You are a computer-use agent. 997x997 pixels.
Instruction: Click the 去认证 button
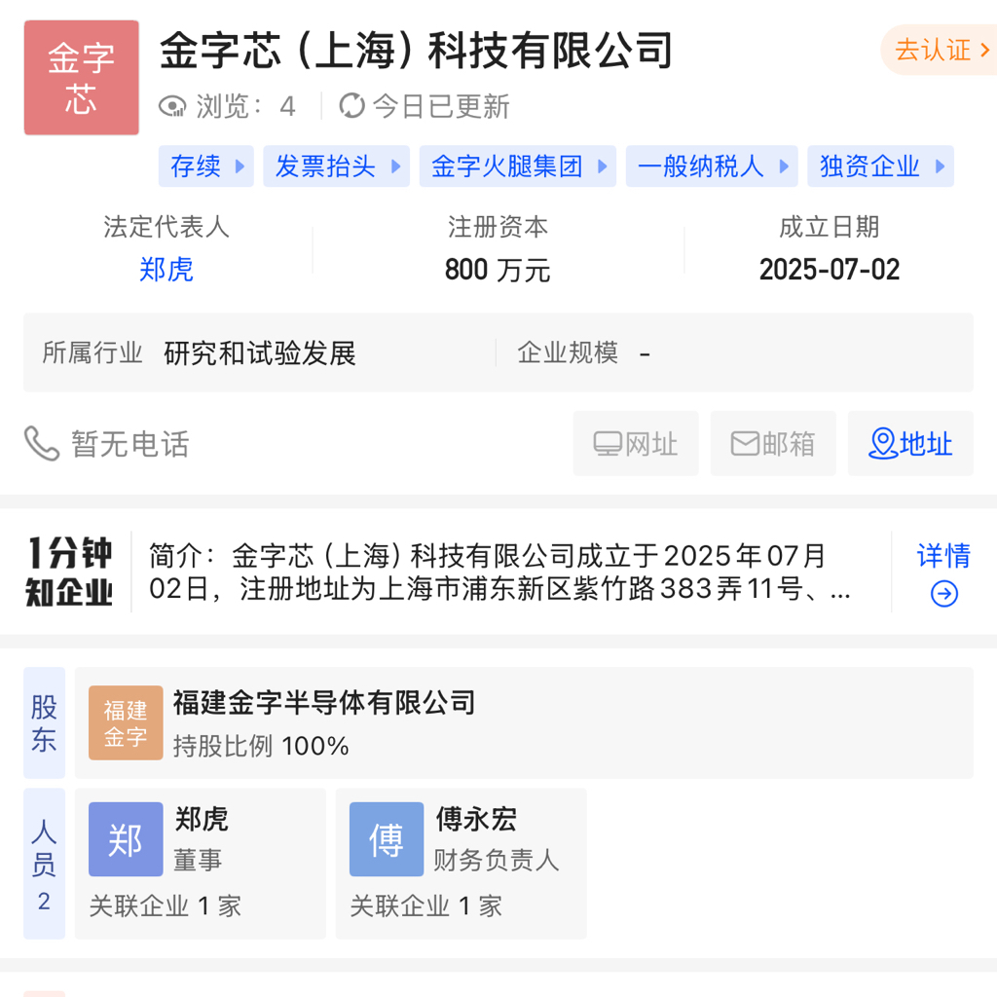point(941,50)
